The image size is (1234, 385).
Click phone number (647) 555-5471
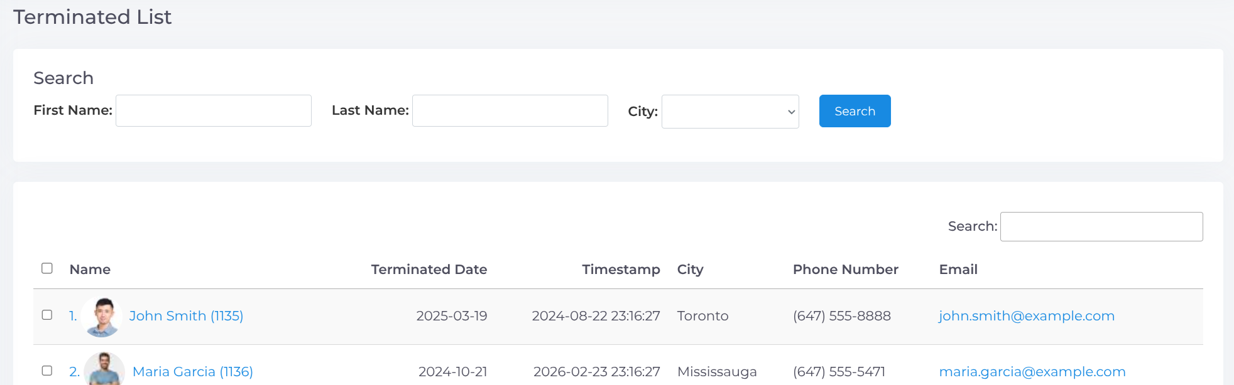(x=839, y=372)
